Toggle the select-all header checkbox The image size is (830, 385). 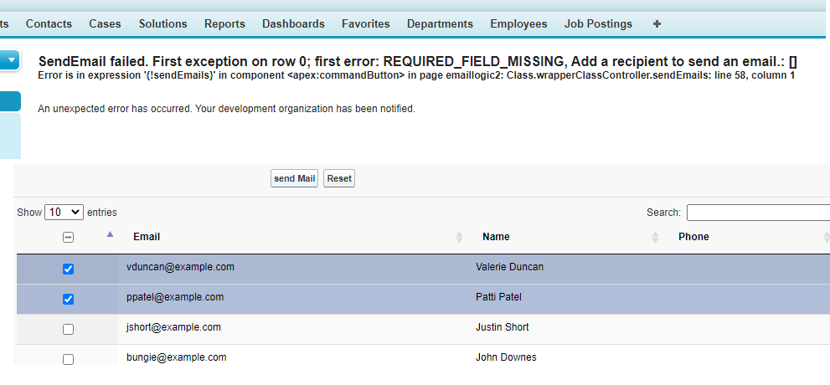(x=69, y=238)
